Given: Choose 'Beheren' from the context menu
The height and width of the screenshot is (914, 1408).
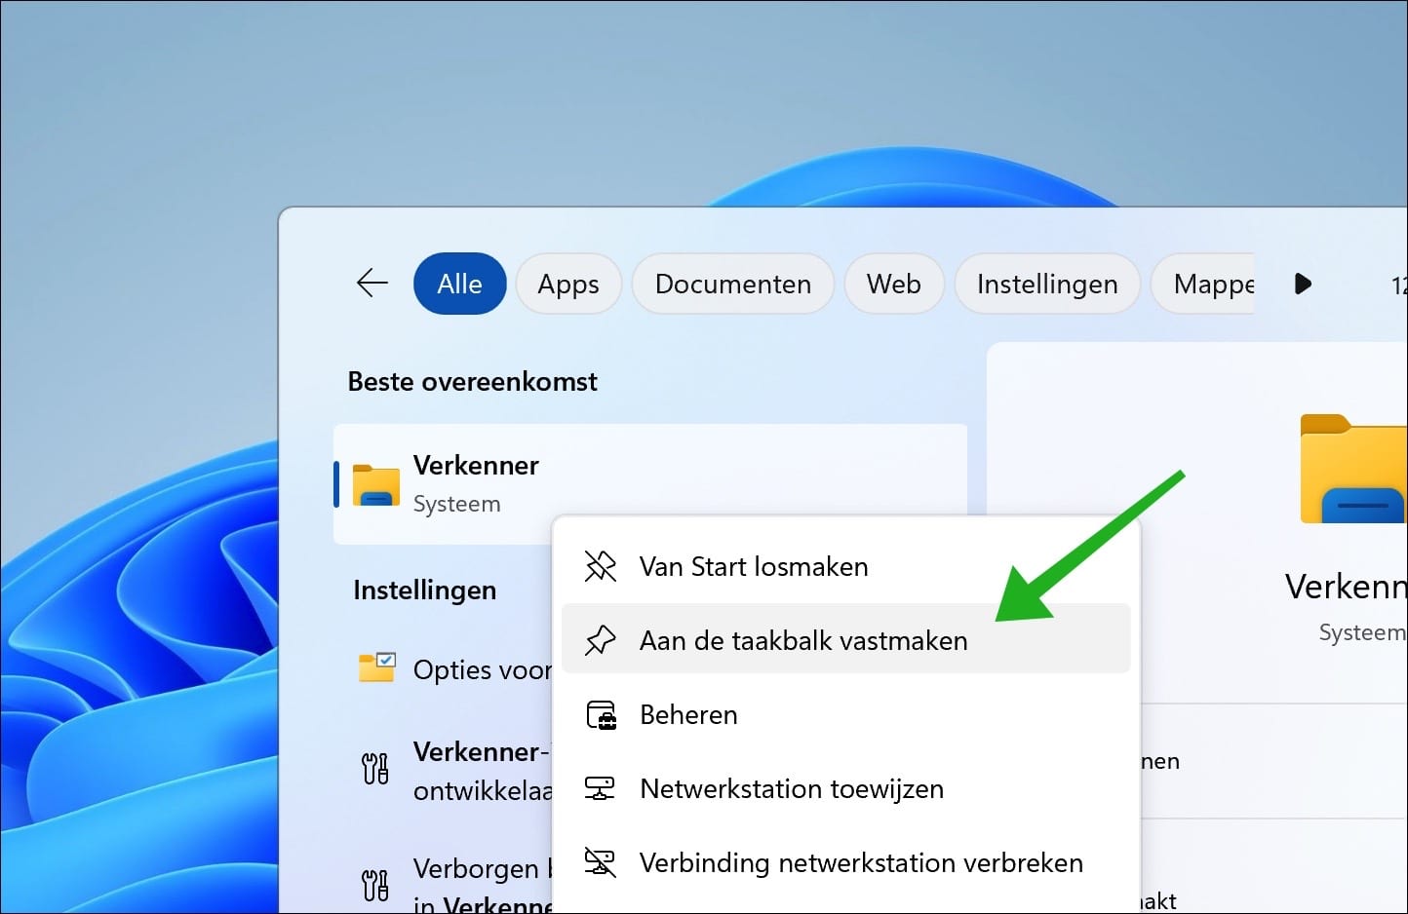Looking at the screenshot, I should click(688, 714).
